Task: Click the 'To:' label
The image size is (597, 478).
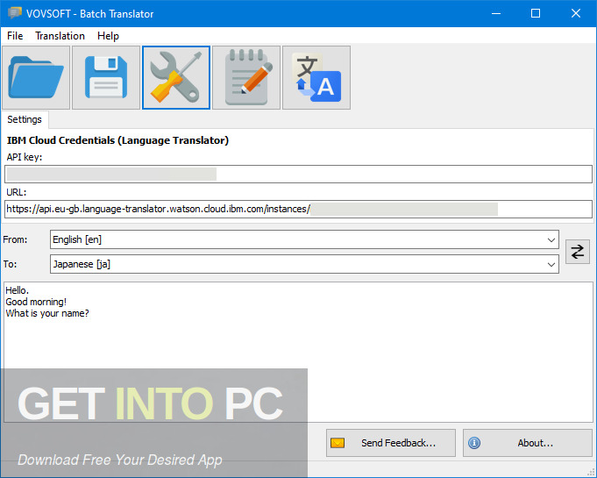Action: (x=11, y=264)
